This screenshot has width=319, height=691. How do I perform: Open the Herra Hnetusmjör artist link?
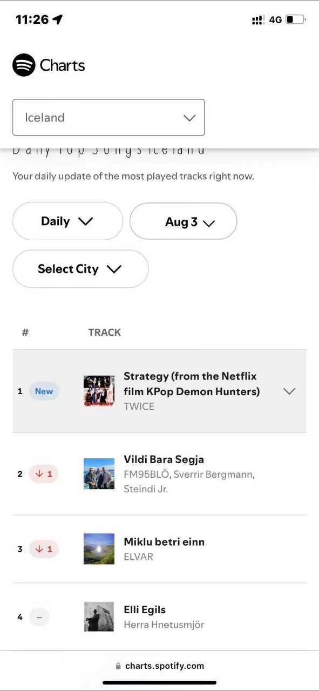[x=164, y=625]
